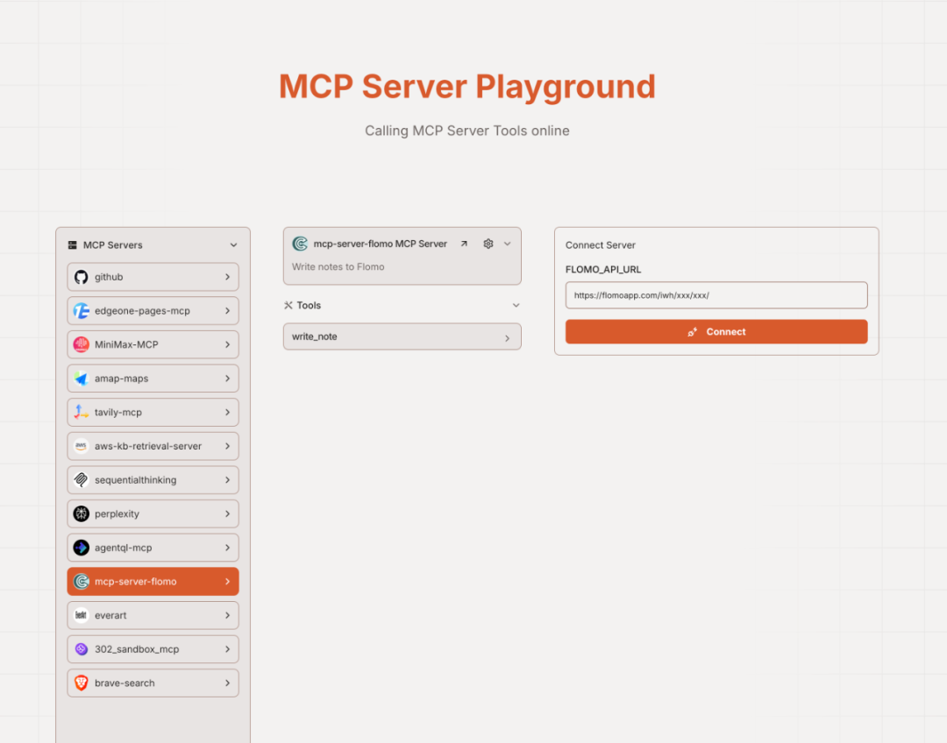
Task: Expand the write_note tool arrow
Action: click(508, 338)
